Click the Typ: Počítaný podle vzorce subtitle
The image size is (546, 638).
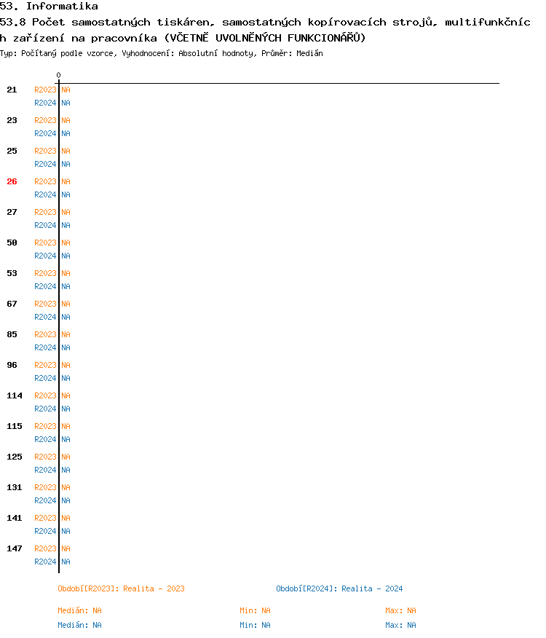click(162, 53)
